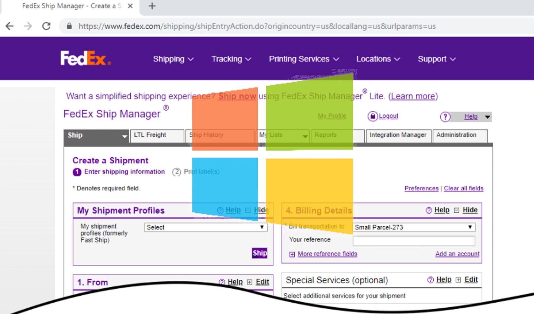Viewport: 534px width, 314px height.
Task: Click the Help link in Billing Details header
Action: [442, 210]
